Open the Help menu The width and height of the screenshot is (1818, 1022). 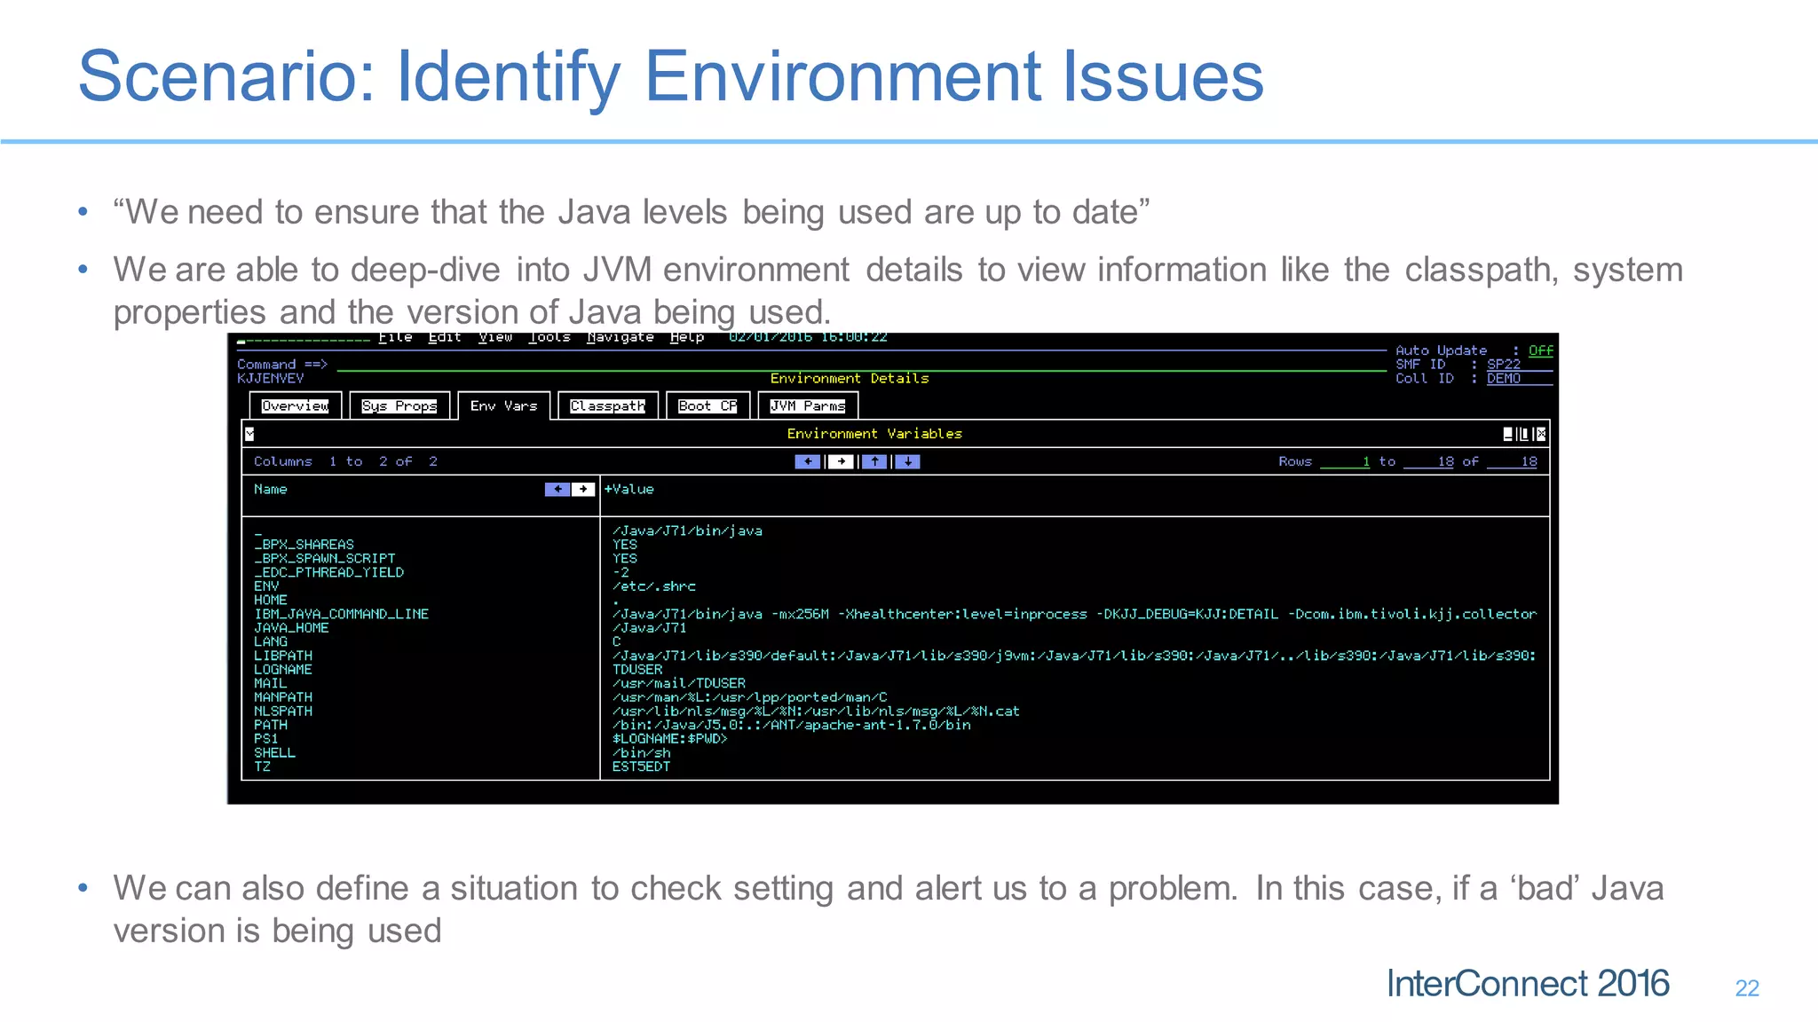click(687, 337)
